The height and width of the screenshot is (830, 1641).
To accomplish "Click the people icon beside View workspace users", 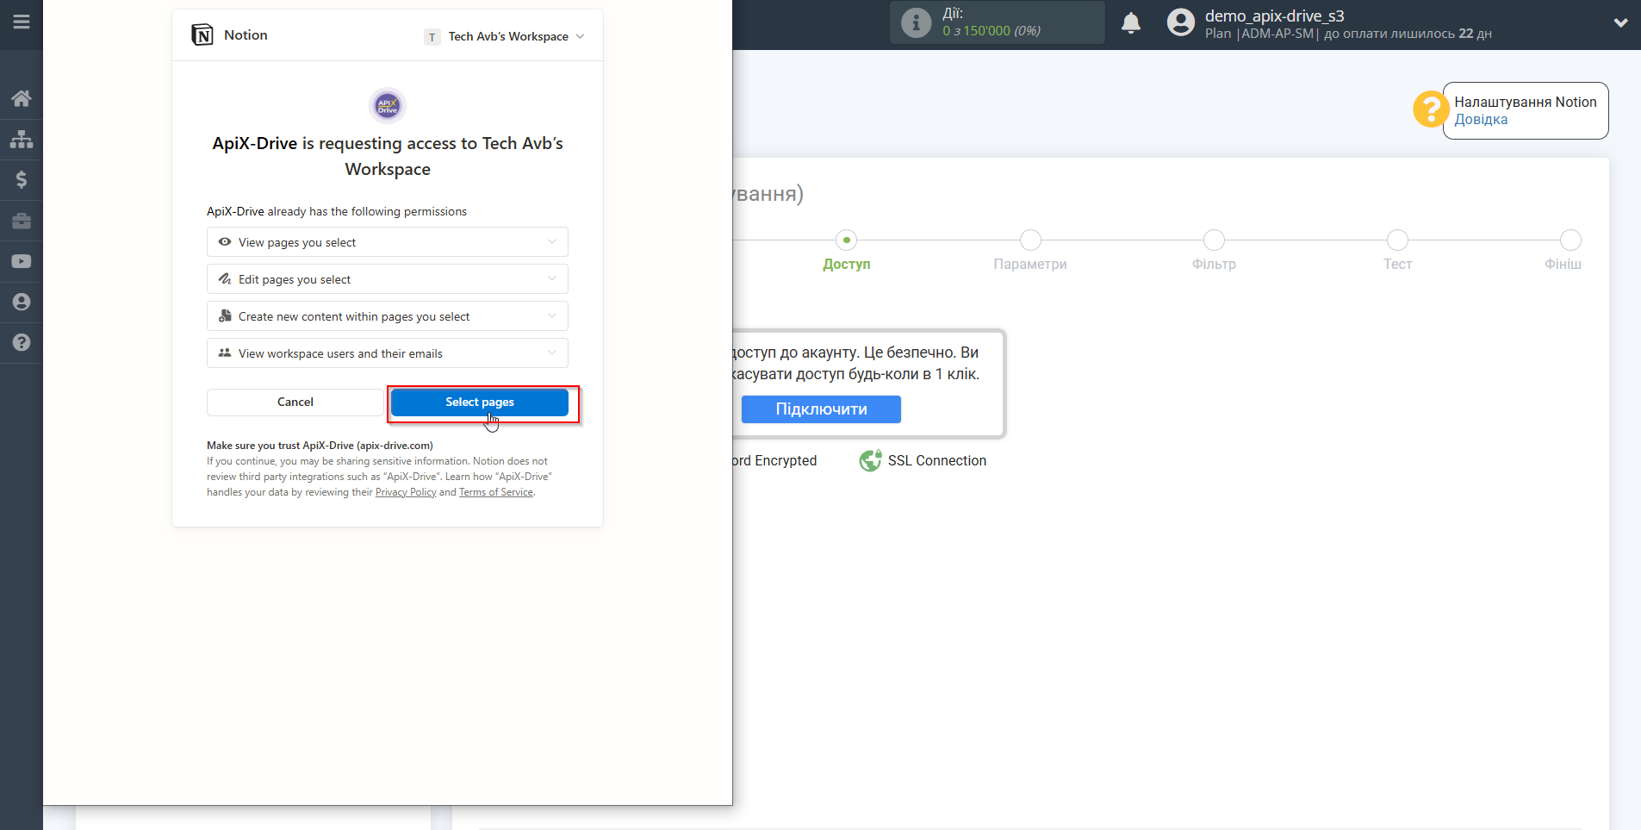I will (225, 353).
